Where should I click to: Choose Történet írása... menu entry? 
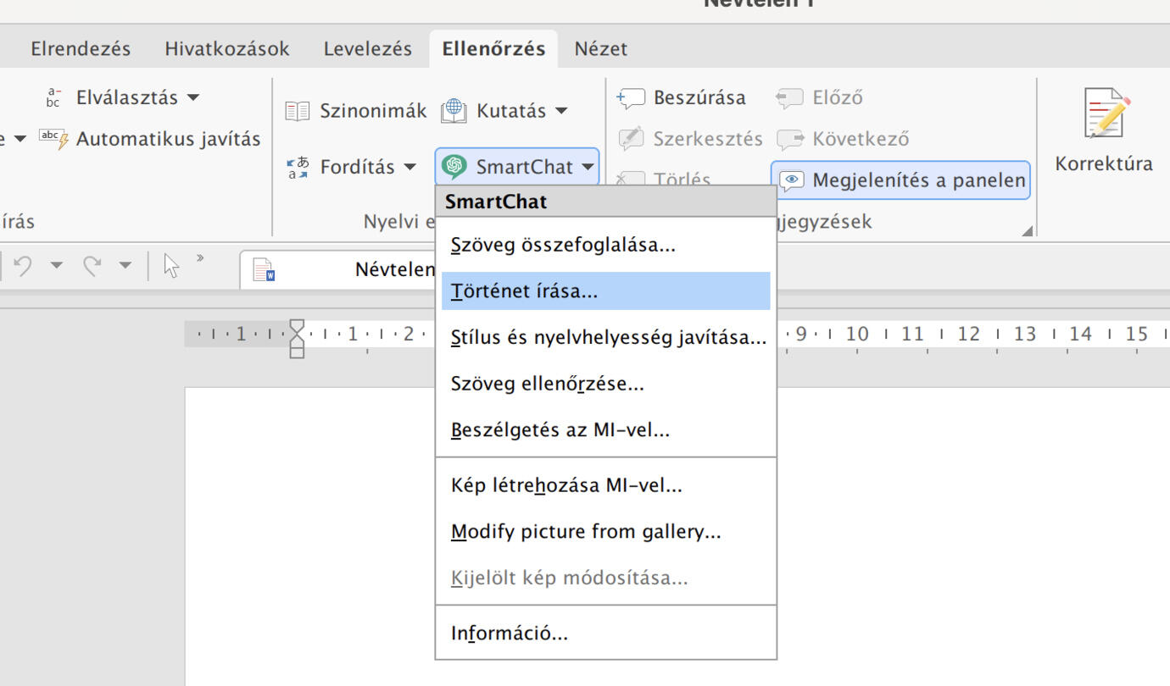[x=606, y=291]
